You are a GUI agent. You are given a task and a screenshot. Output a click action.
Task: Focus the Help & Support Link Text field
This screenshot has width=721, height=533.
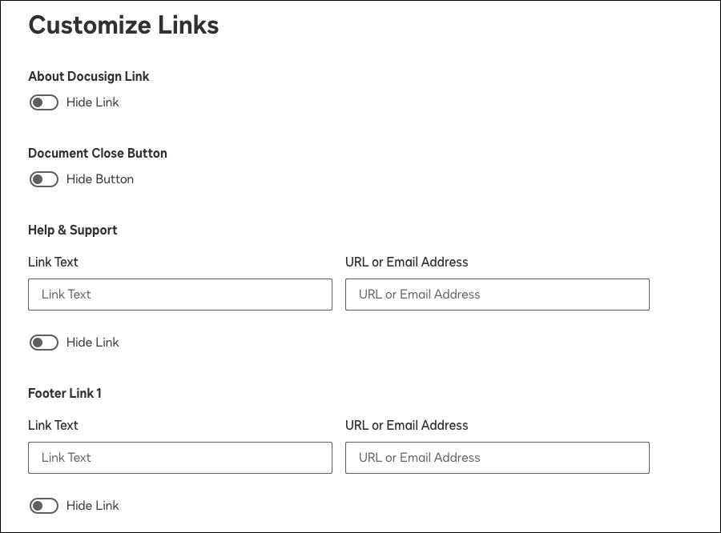(180, 295)
